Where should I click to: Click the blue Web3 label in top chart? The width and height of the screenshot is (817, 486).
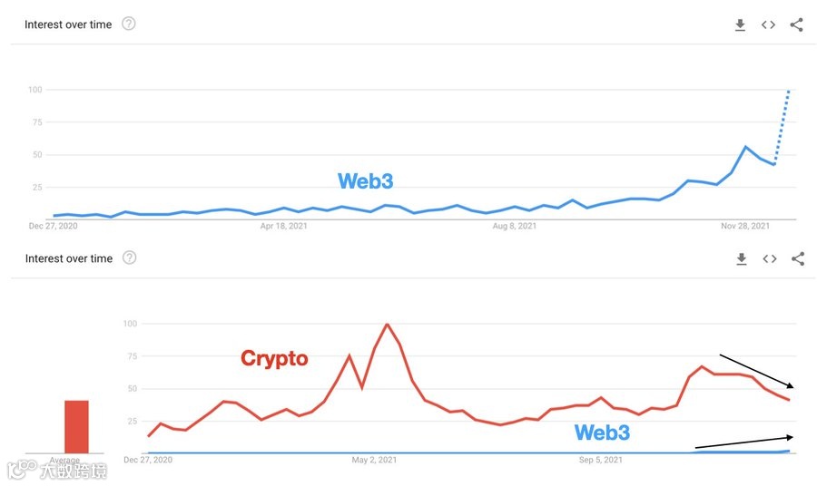click(365, 180)
